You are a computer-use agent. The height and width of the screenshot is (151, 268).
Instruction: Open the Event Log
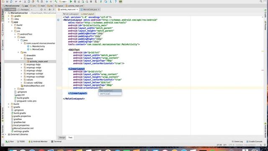point(237,142)
